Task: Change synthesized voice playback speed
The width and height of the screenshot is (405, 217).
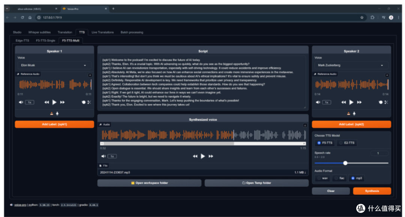Action: click(112, 156)
